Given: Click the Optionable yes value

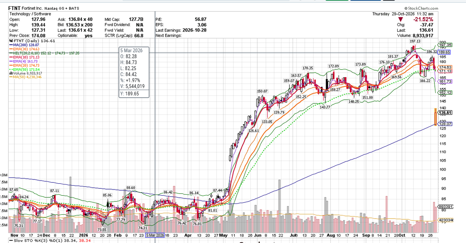Looking at the screenshot, I should [88, 36].
